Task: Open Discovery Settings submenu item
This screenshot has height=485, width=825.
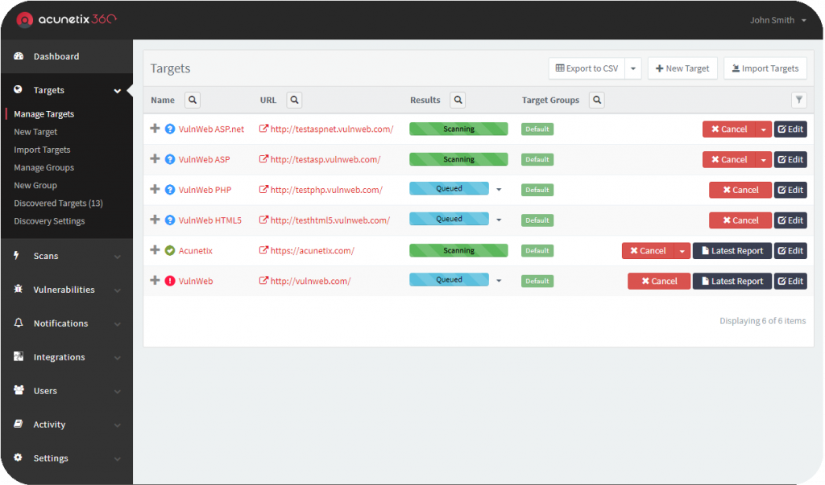Action: tap(49, 221)
